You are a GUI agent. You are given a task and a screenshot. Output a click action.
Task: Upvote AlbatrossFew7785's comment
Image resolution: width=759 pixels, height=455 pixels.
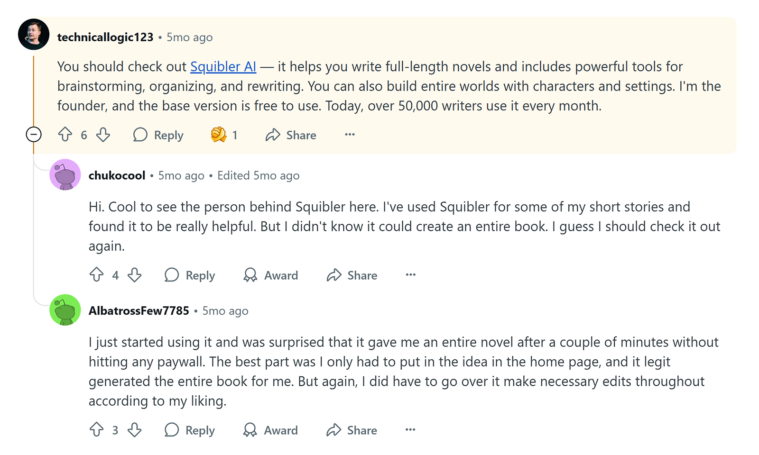click(98, 430)
